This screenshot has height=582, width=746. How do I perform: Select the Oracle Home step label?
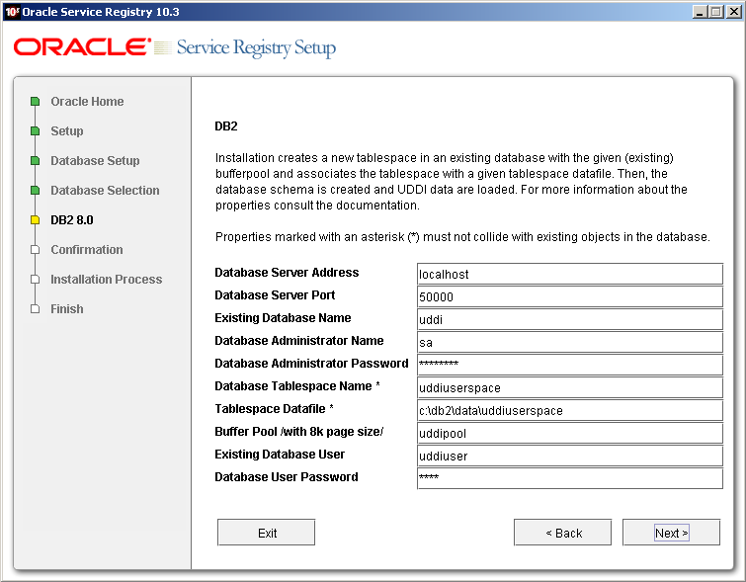(87, 102)
